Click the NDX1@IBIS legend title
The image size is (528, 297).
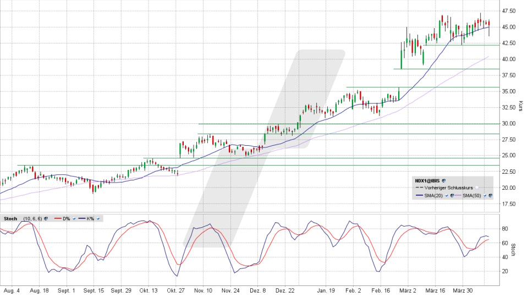(427, 180)
